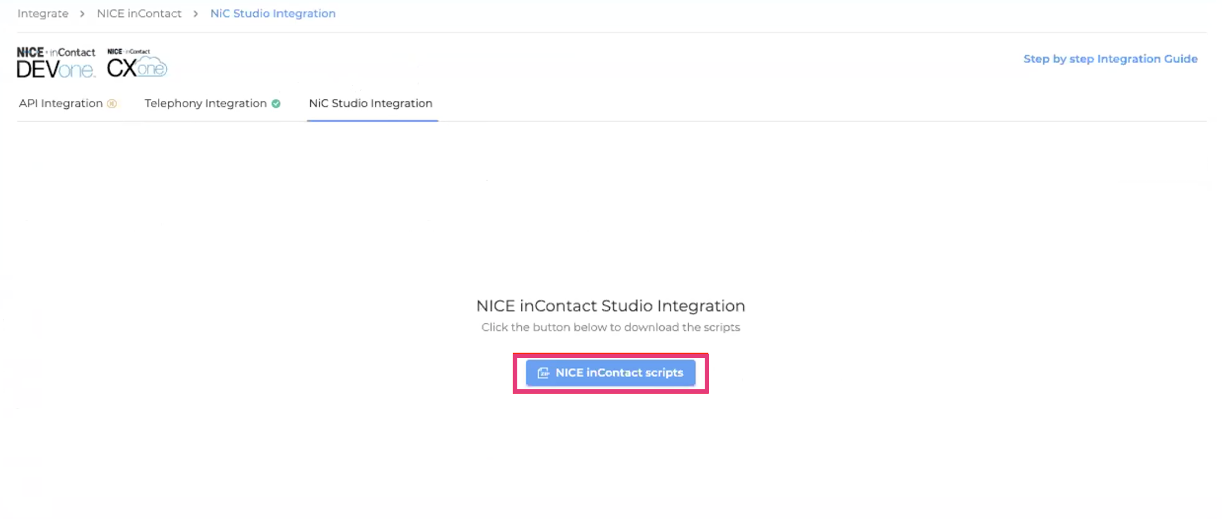The image size is (1222, 519).
Task: Click the NICE inContact CXone logo
Action: pyautogui.click(x=136, y=63)
